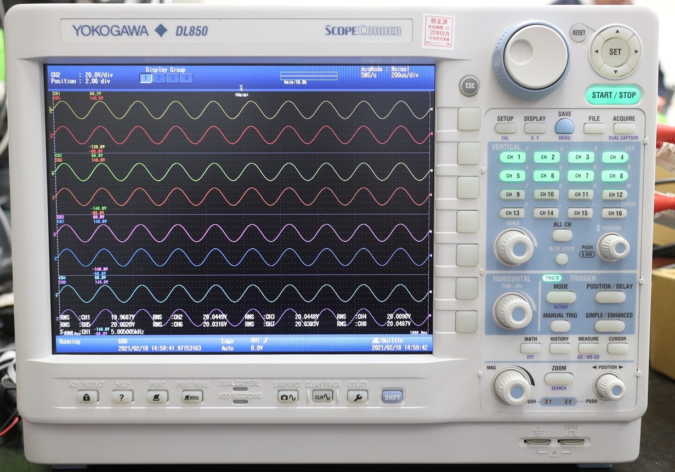This screenshot has height=472, width=675.
Task: Take a SNAPSHOT with camera-wave button
Action: [x=288, y=396]
